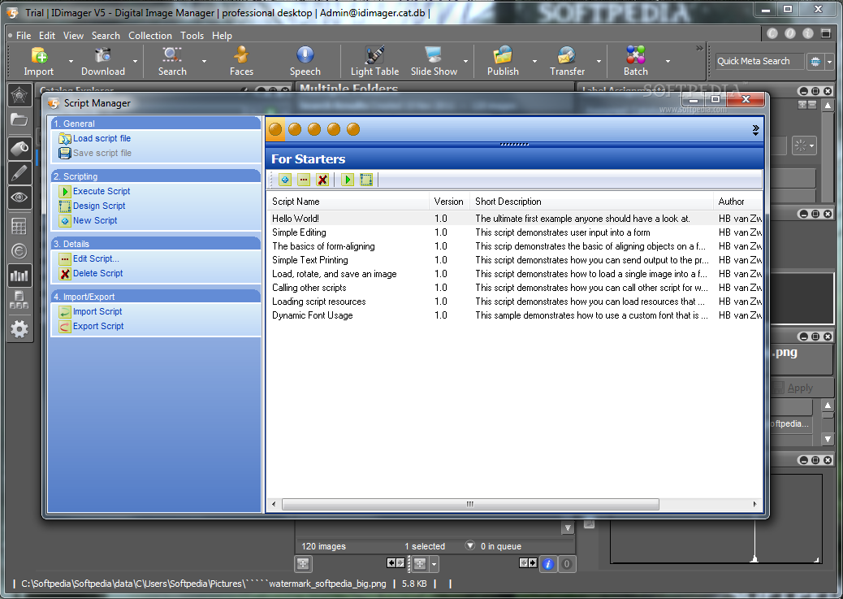This screenshot has width=843, height=599.
Task: Click the Import toolbar icon
Action: (39, 61)
